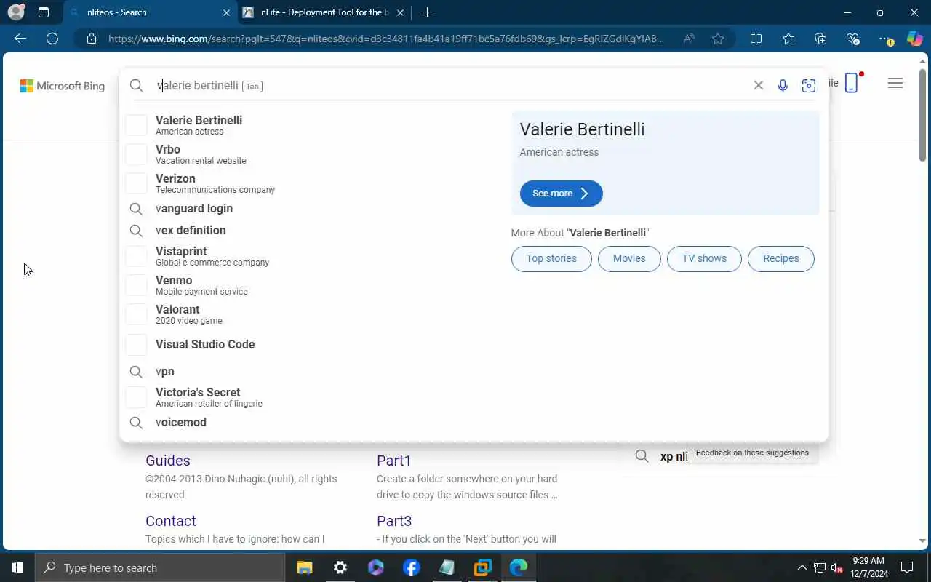Select the Vrbo suggestion

[x=313, y=154]
